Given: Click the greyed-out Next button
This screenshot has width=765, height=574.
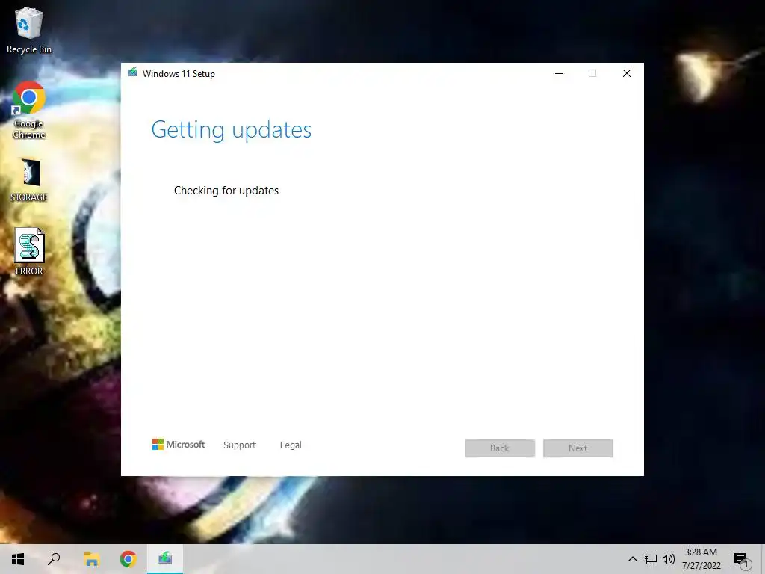Looking at the screenshot, I should pyautogui.click(x=578, y=448).
